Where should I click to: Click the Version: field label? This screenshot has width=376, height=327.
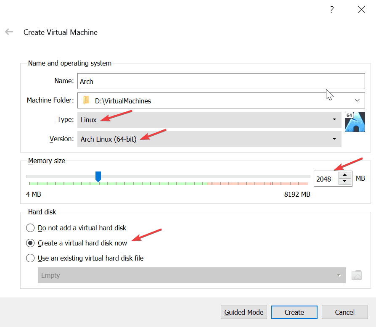(x=62, y=139)
